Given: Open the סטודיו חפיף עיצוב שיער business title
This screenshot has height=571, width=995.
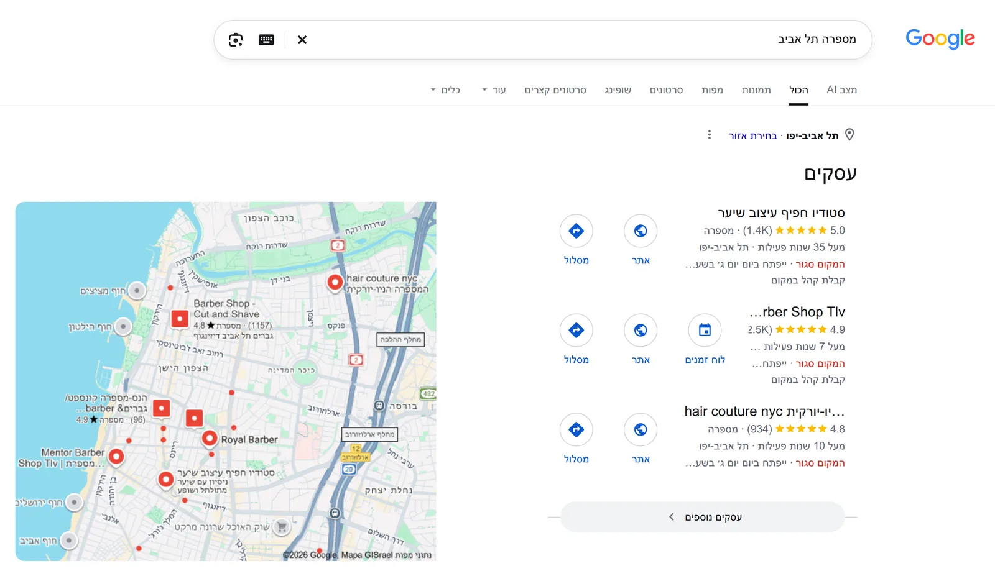Looking at the screenshot, I should click(x=781, y=213).
